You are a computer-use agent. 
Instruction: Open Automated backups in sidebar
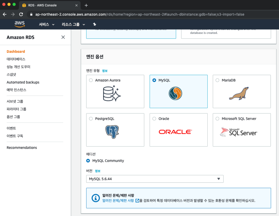pyautogui.click(x=23, y=82)
